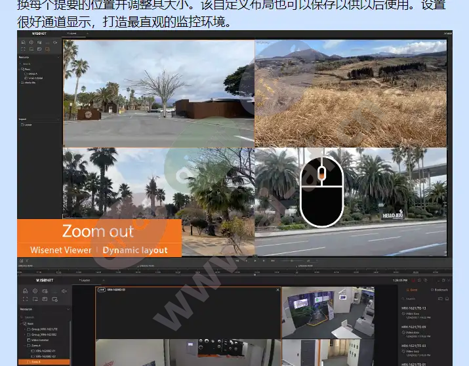Click the timeline bar below the upper viewer

tap(230, 270)
